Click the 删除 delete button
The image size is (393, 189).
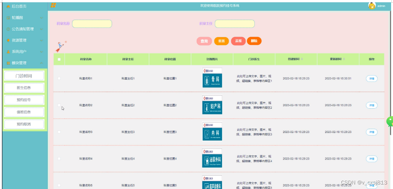254,41
